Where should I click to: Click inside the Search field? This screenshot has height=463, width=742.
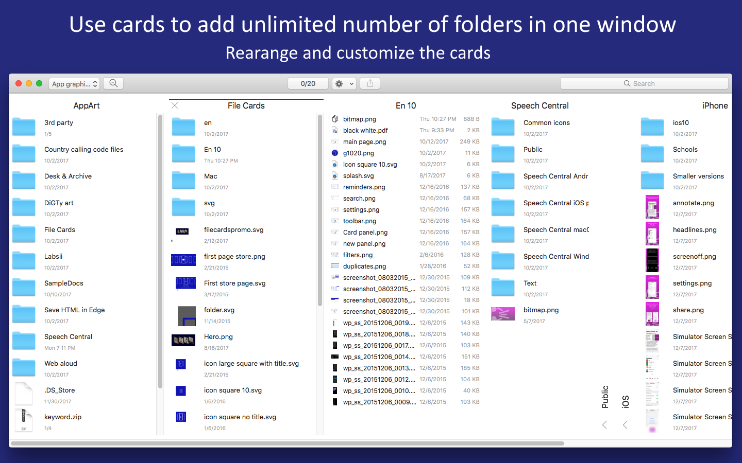pyautogui.click(x=644, y=83)
